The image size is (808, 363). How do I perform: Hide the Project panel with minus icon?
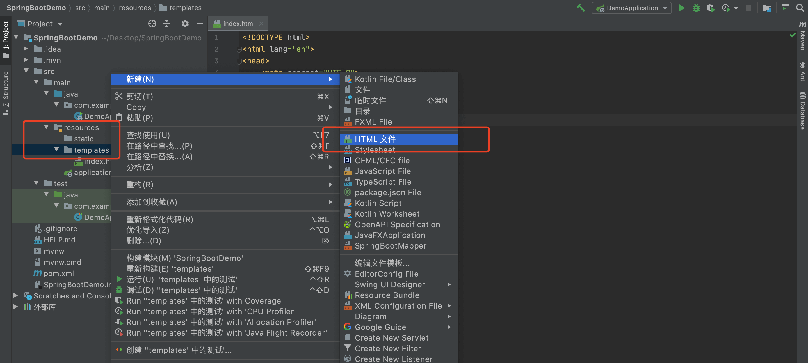pos(200,24)
